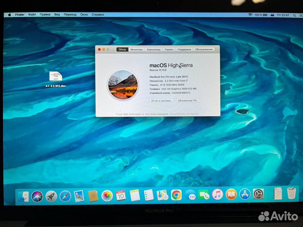Launch Siri from the Dock

point(37,196)
